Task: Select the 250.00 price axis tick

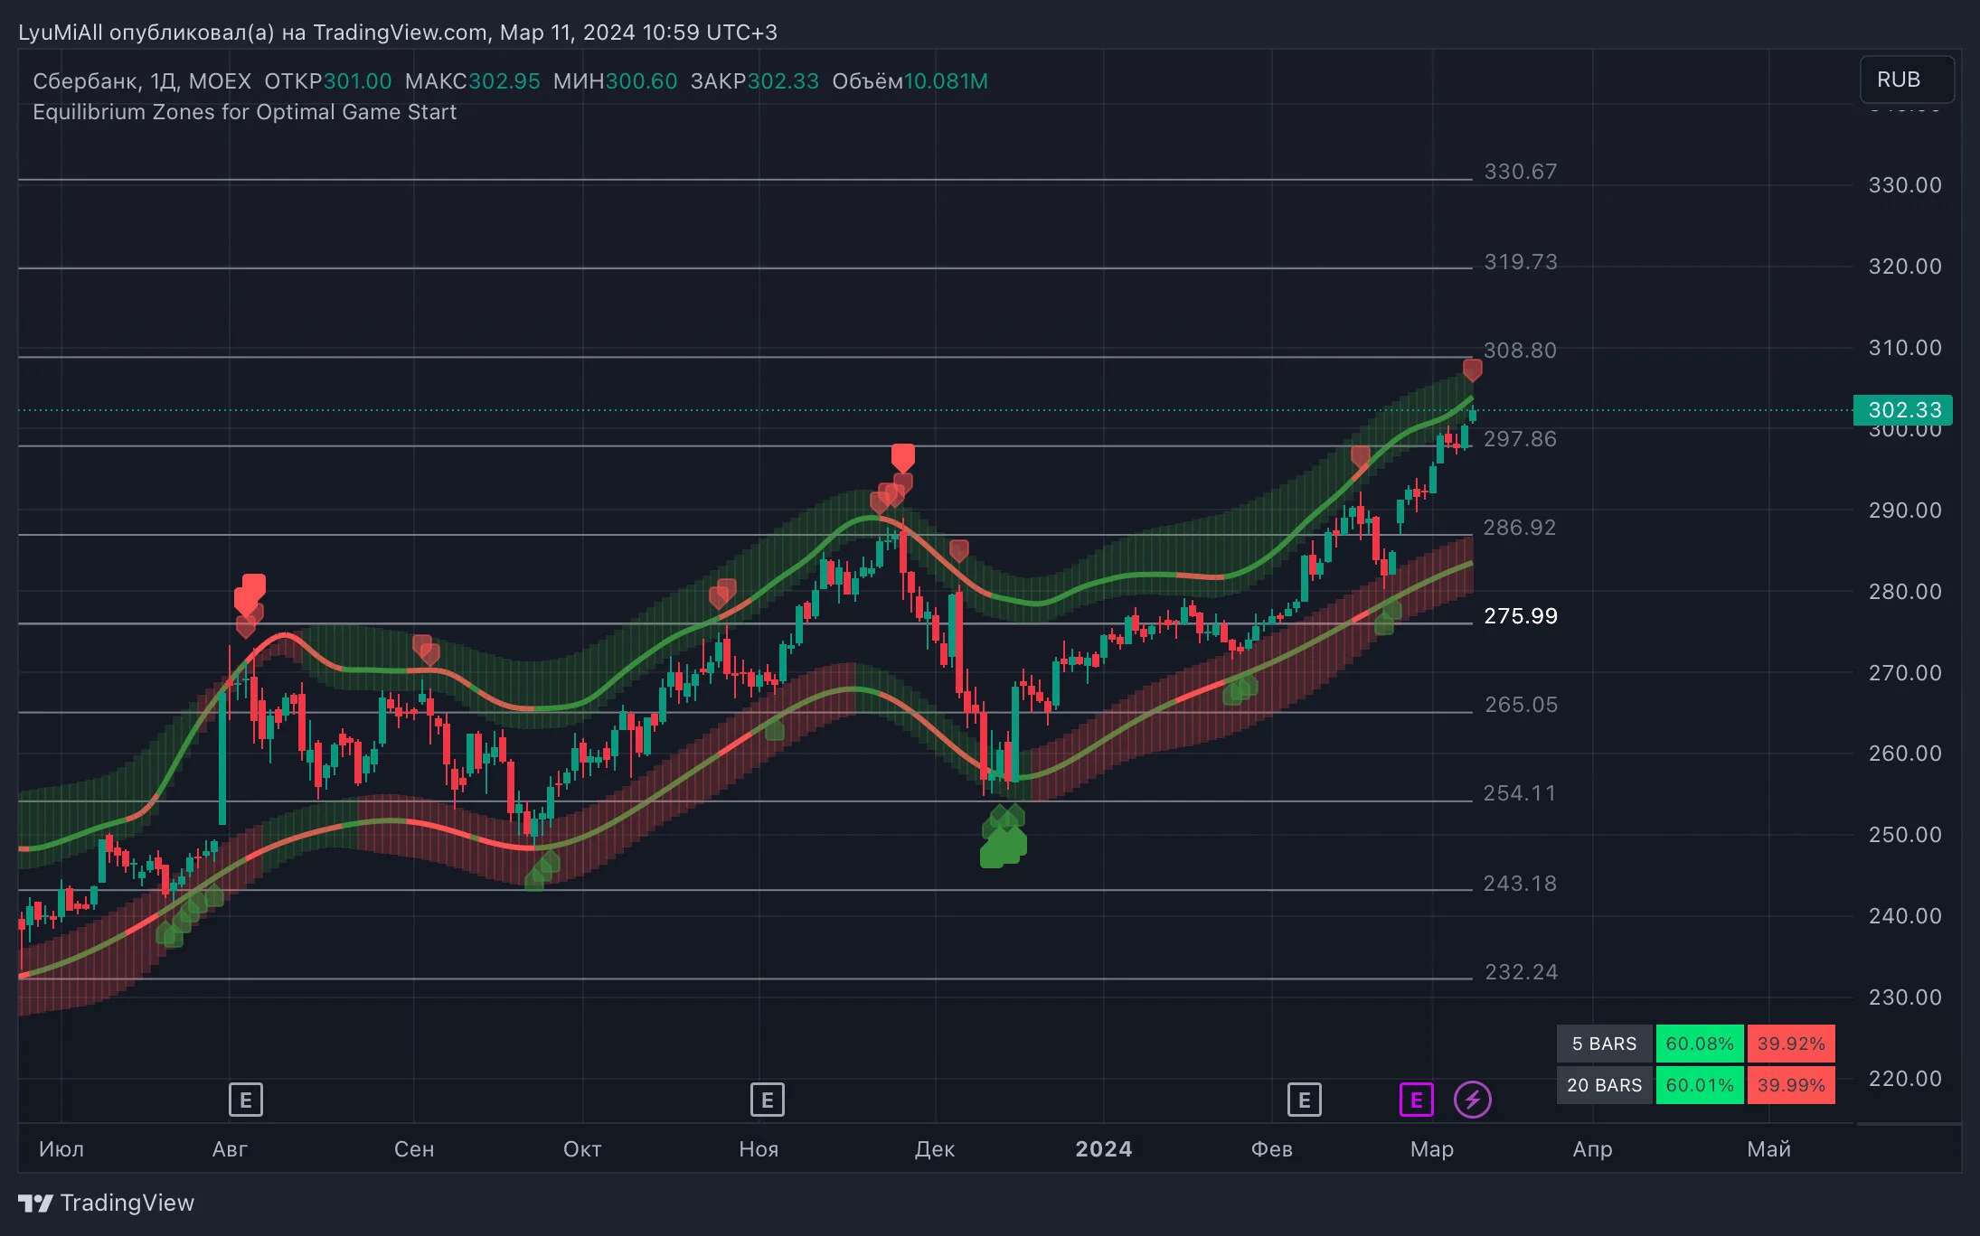Action: click(x=1905, y=835)
